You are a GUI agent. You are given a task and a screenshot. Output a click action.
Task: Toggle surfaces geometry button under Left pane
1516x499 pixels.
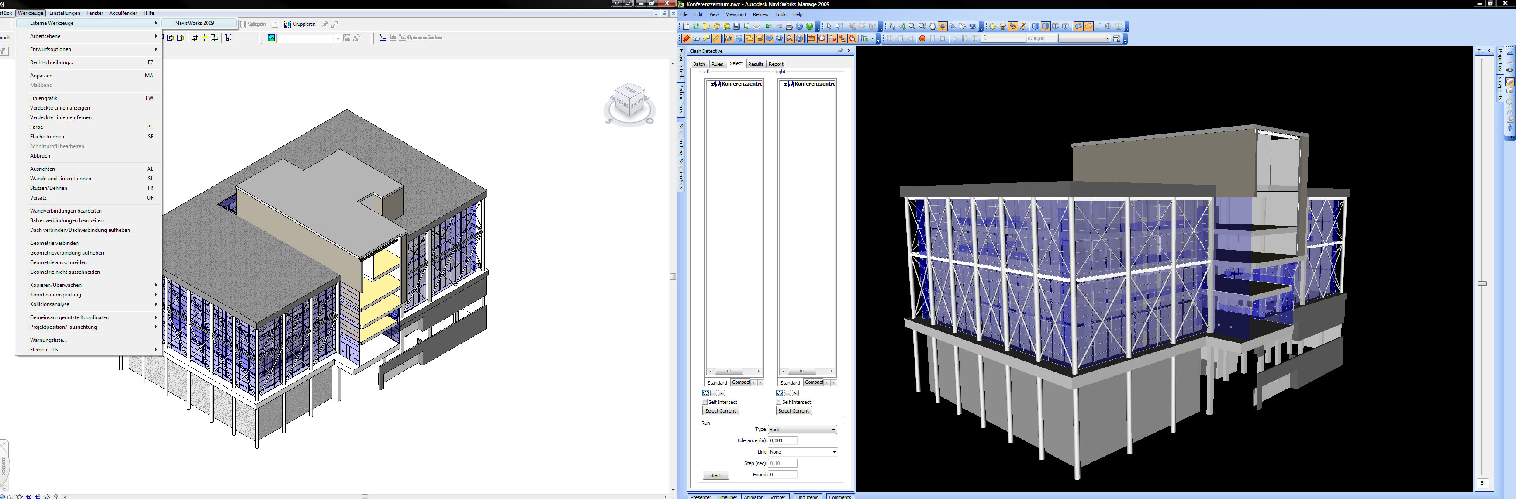[x=706, y=392]
